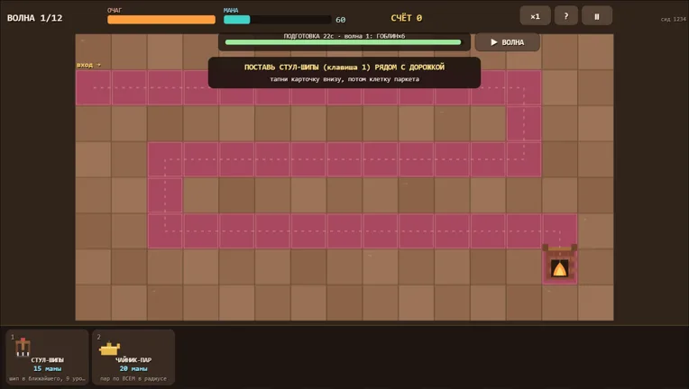Change game speed with x1 button
Screen dimensions: 689x389
[x=535, y=16]
